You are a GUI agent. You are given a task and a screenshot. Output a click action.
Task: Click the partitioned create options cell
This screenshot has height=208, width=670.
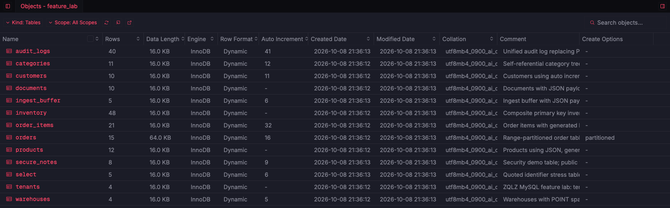coord(600,138)
